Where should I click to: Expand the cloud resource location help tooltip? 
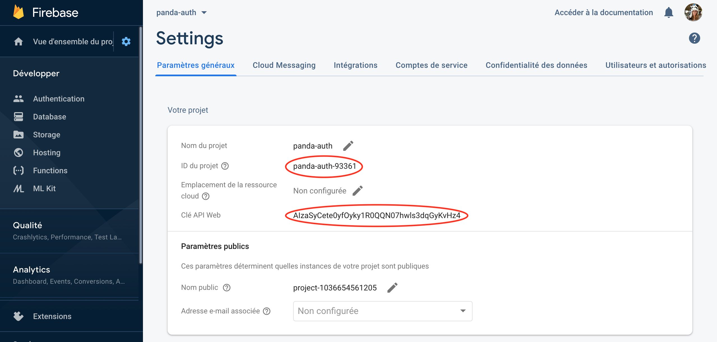(x=206, y=196)
